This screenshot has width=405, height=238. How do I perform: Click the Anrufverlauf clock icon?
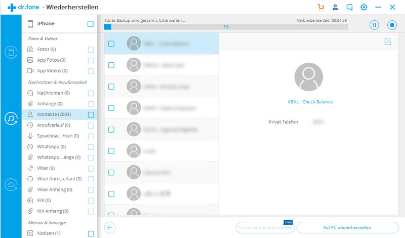30,125
